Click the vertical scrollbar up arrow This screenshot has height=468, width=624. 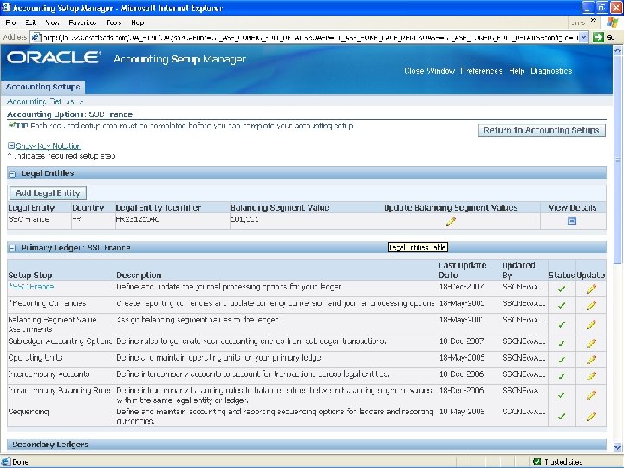point(617,50)
